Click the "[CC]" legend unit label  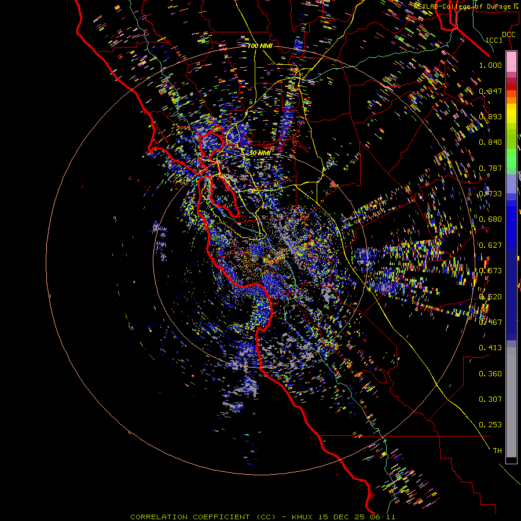pos(494,40)
